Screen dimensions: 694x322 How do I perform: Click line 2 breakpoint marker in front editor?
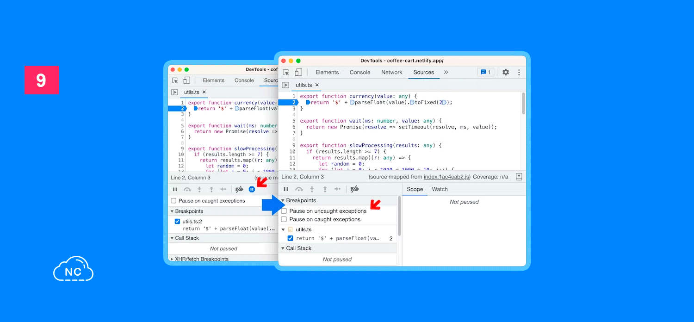coord(288,103)
